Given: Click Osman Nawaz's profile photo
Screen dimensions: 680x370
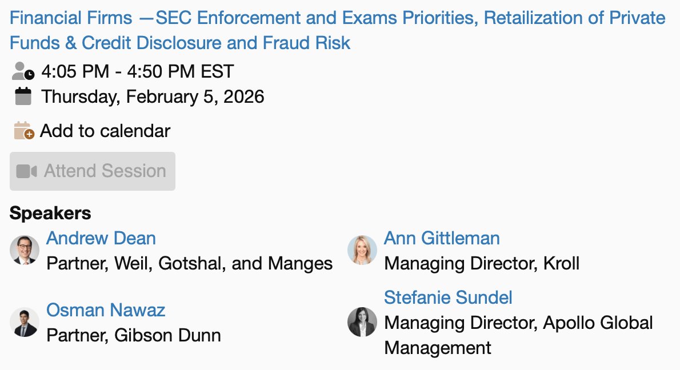Looking at the screenshot, I should pos(25,322).
